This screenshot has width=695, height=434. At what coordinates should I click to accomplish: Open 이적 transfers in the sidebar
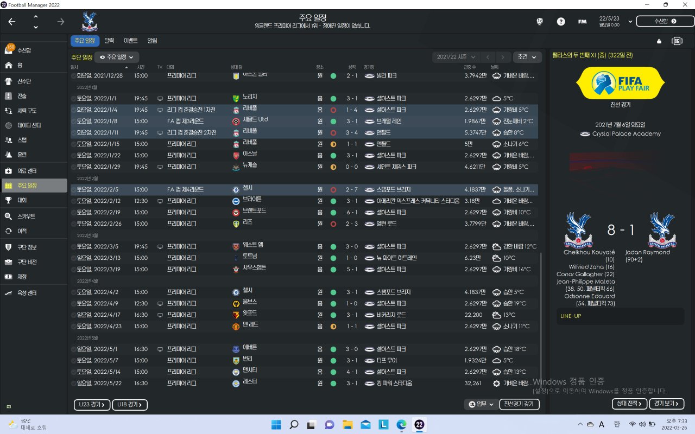[x=34, y=231]
